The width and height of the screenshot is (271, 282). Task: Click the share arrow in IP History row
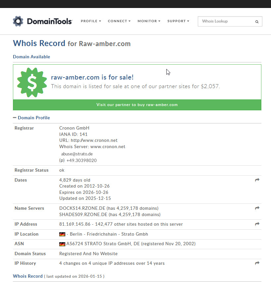point(257,263)
